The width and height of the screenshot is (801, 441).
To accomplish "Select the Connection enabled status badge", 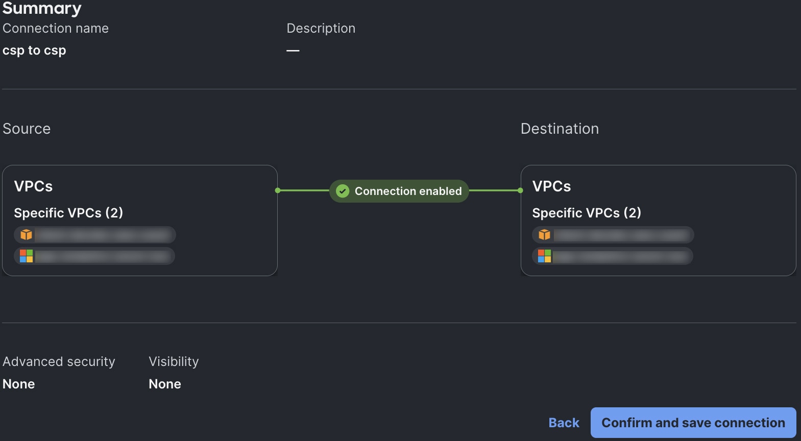I will tap(399, 191).
